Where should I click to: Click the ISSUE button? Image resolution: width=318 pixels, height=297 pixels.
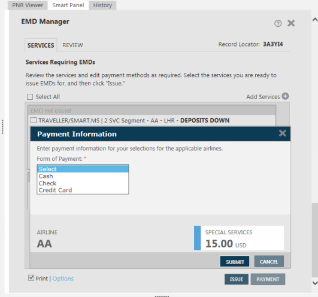coord(237,279)
